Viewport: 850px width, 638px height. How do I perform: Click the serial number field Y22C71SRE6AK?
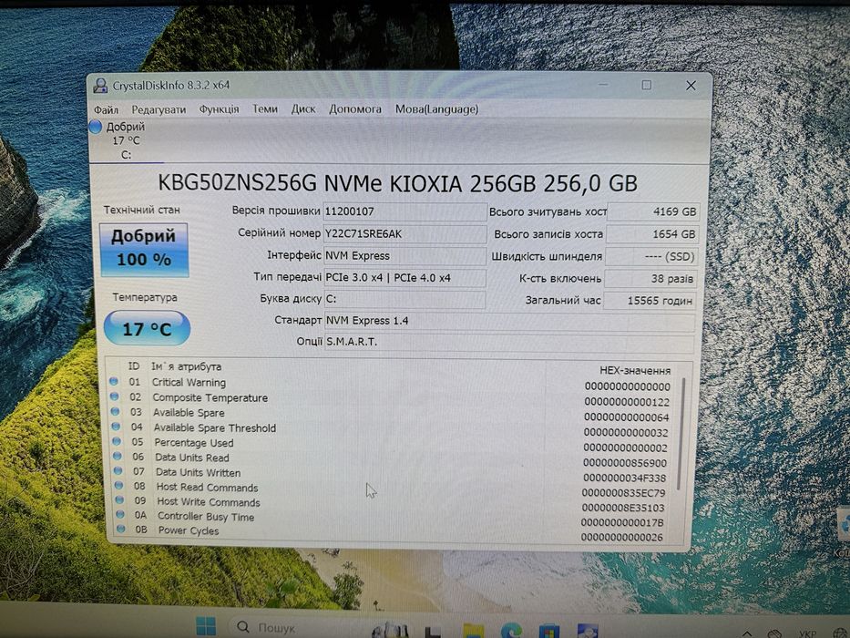(405, 234)
